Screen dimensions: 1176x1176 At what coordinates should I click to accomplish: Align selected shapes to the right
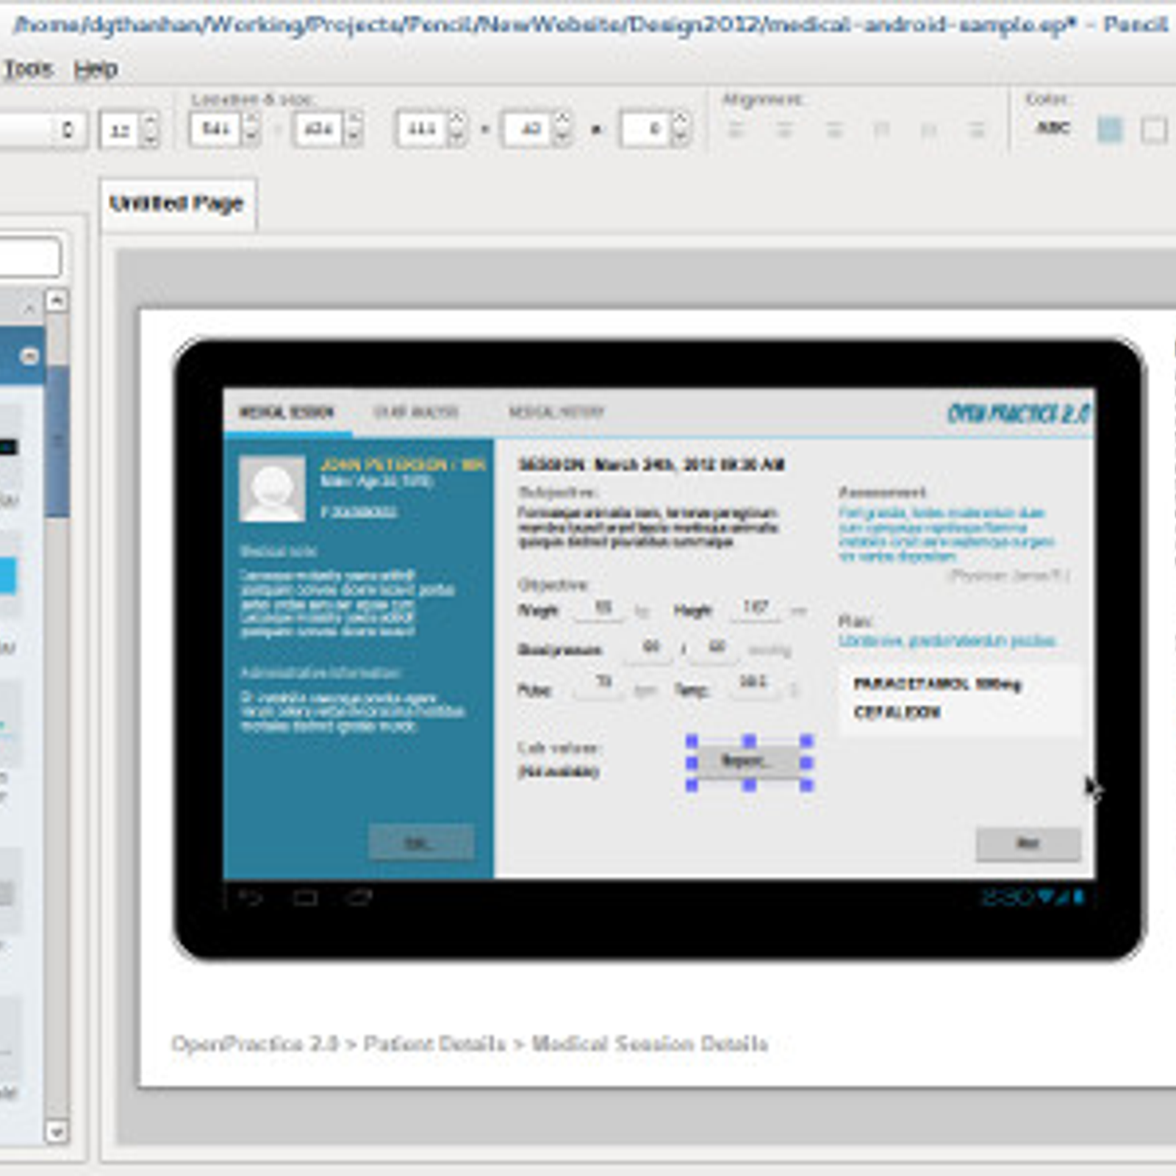833,130
